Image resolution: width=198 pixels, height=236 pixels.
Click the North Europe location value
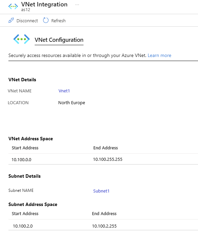click(x=72, y=102)
